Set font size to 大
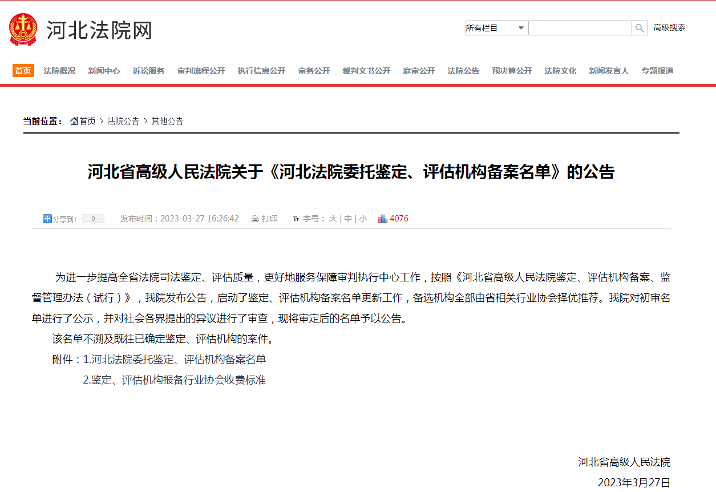This screenshot has height=492, width=716. (333, 219)
